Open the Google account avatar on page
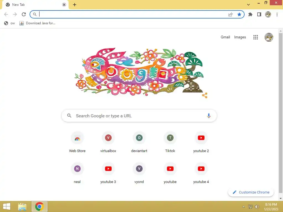 coord(269,37)
